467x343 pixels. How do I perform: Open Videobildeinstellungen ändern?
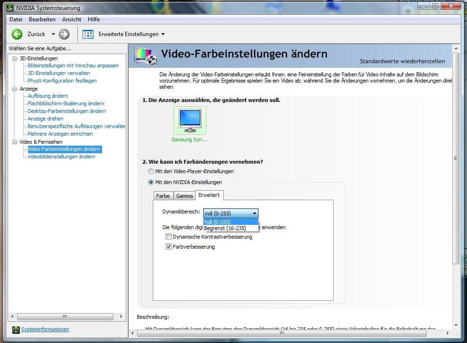point(61,157)
